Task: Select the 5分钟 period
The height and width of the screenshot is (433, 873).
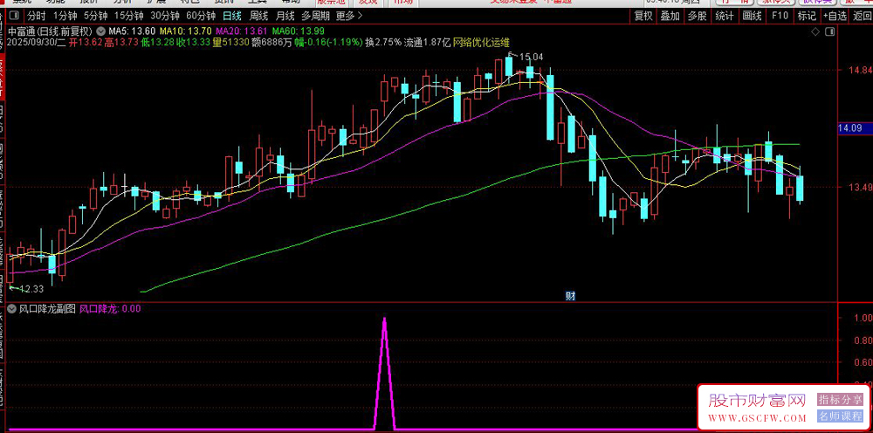Action: coord(94,16)
